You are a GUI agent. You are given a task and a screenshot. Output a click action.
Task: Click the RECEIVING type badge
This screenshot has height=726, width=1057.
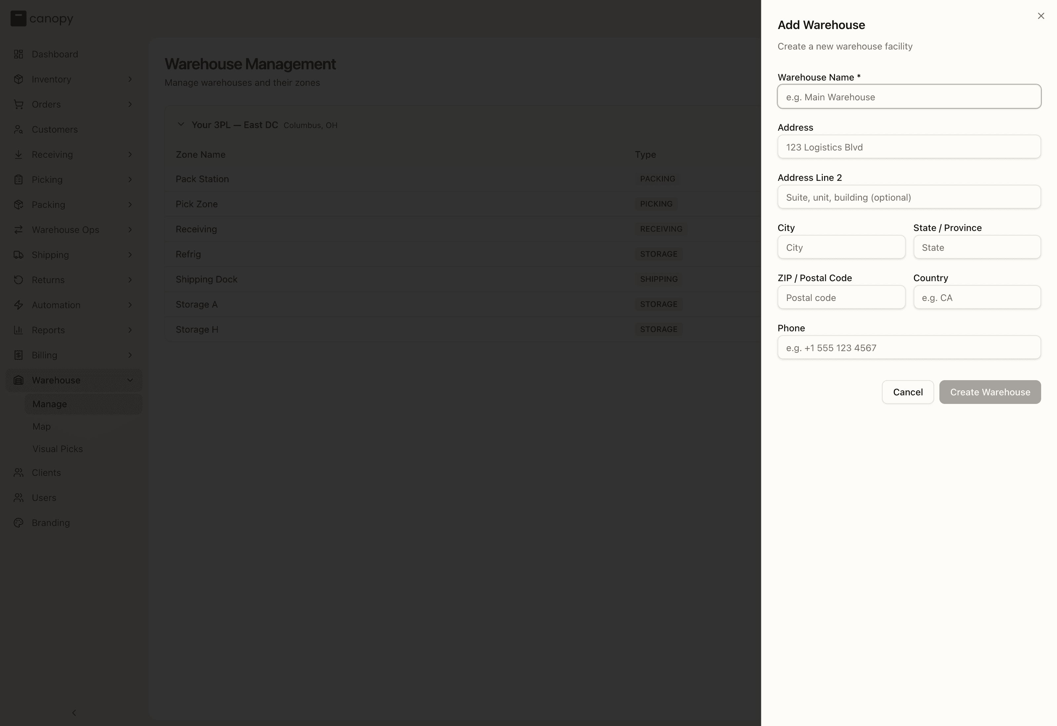coord(661,229)
